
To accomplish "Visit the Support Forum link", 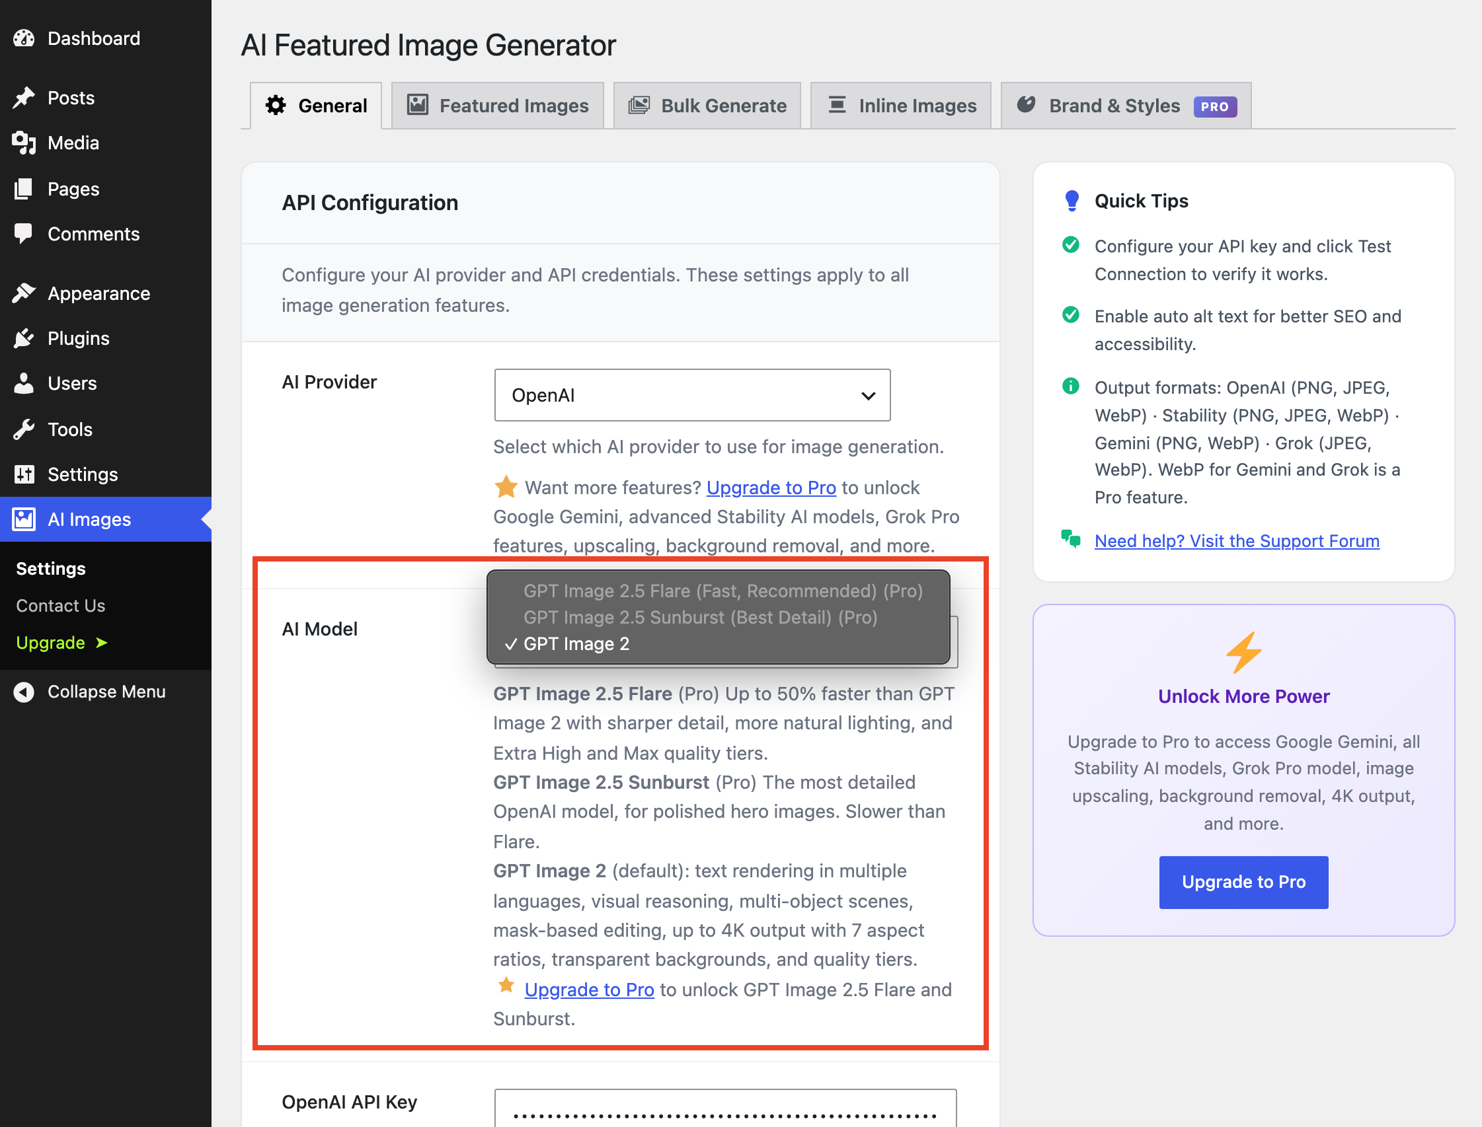I will click(x=1237, y=540).
